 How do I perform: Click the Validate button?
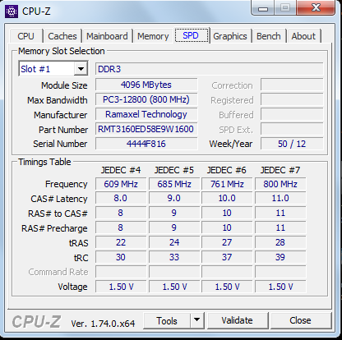[238, 320]
